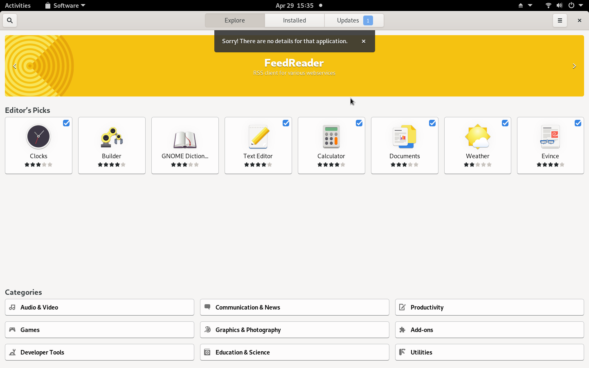Open the Graphics & Photography category
589x368 pixels.
pyautogui.click(x=294, y=330)
